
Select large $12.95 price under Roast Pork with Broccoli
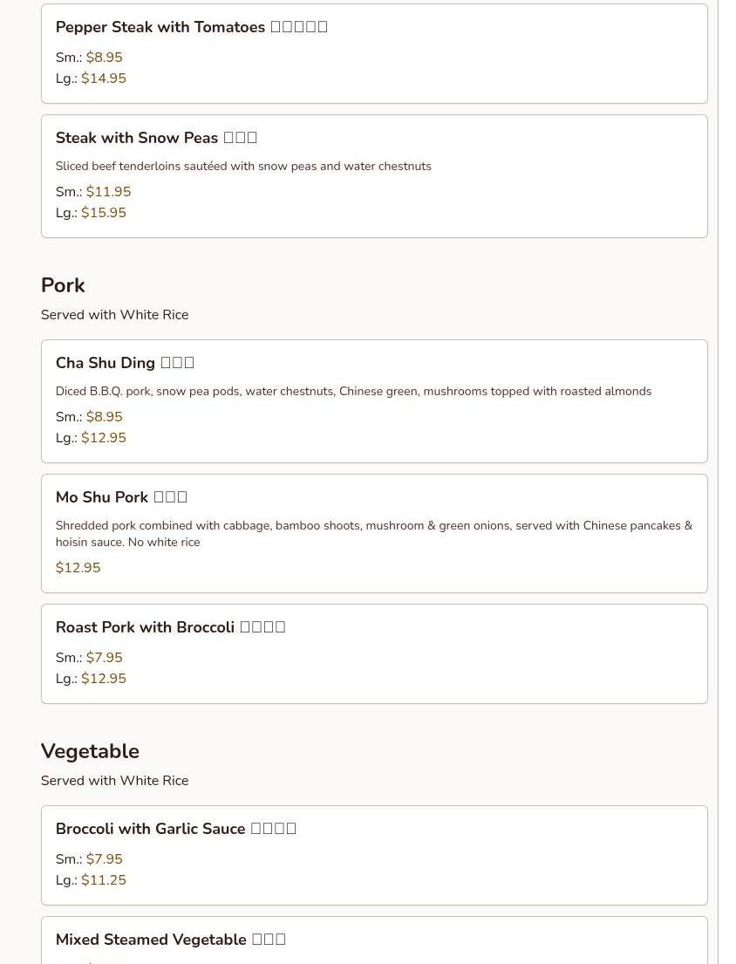click(x=104, y=679)
